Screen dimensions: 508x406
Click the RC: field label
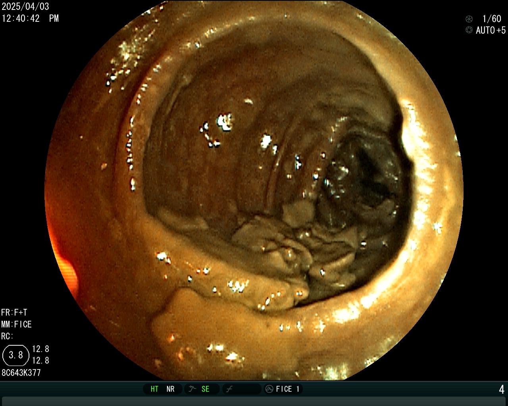(x=7, y=336)
